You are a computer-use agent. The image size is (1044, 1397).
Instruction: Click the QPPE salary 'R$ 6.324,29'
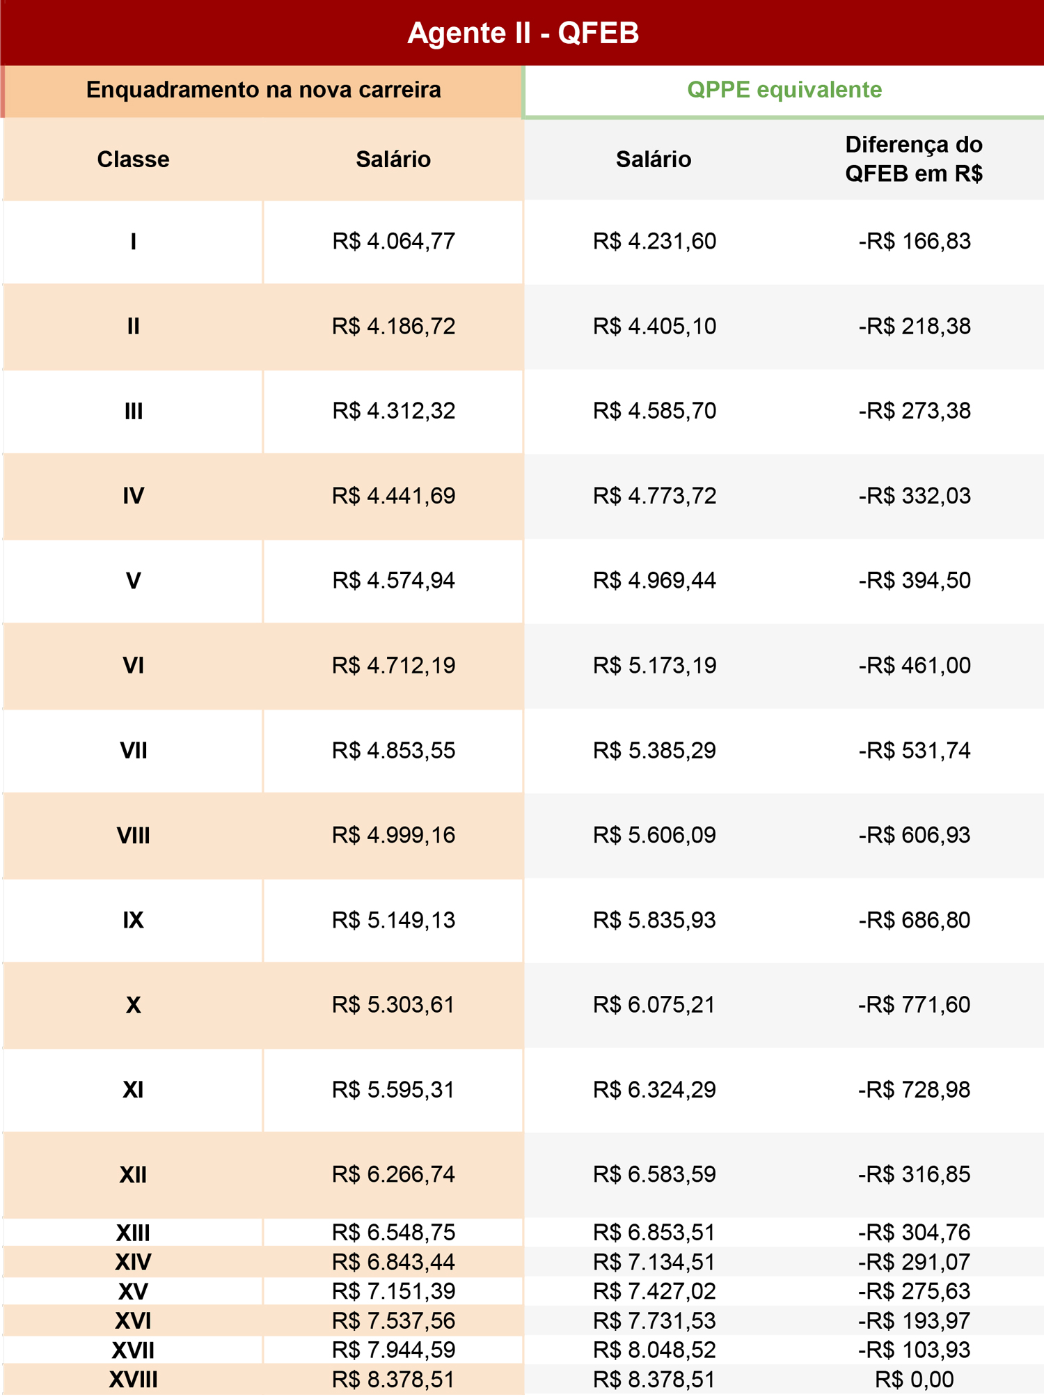[654, 1090]
